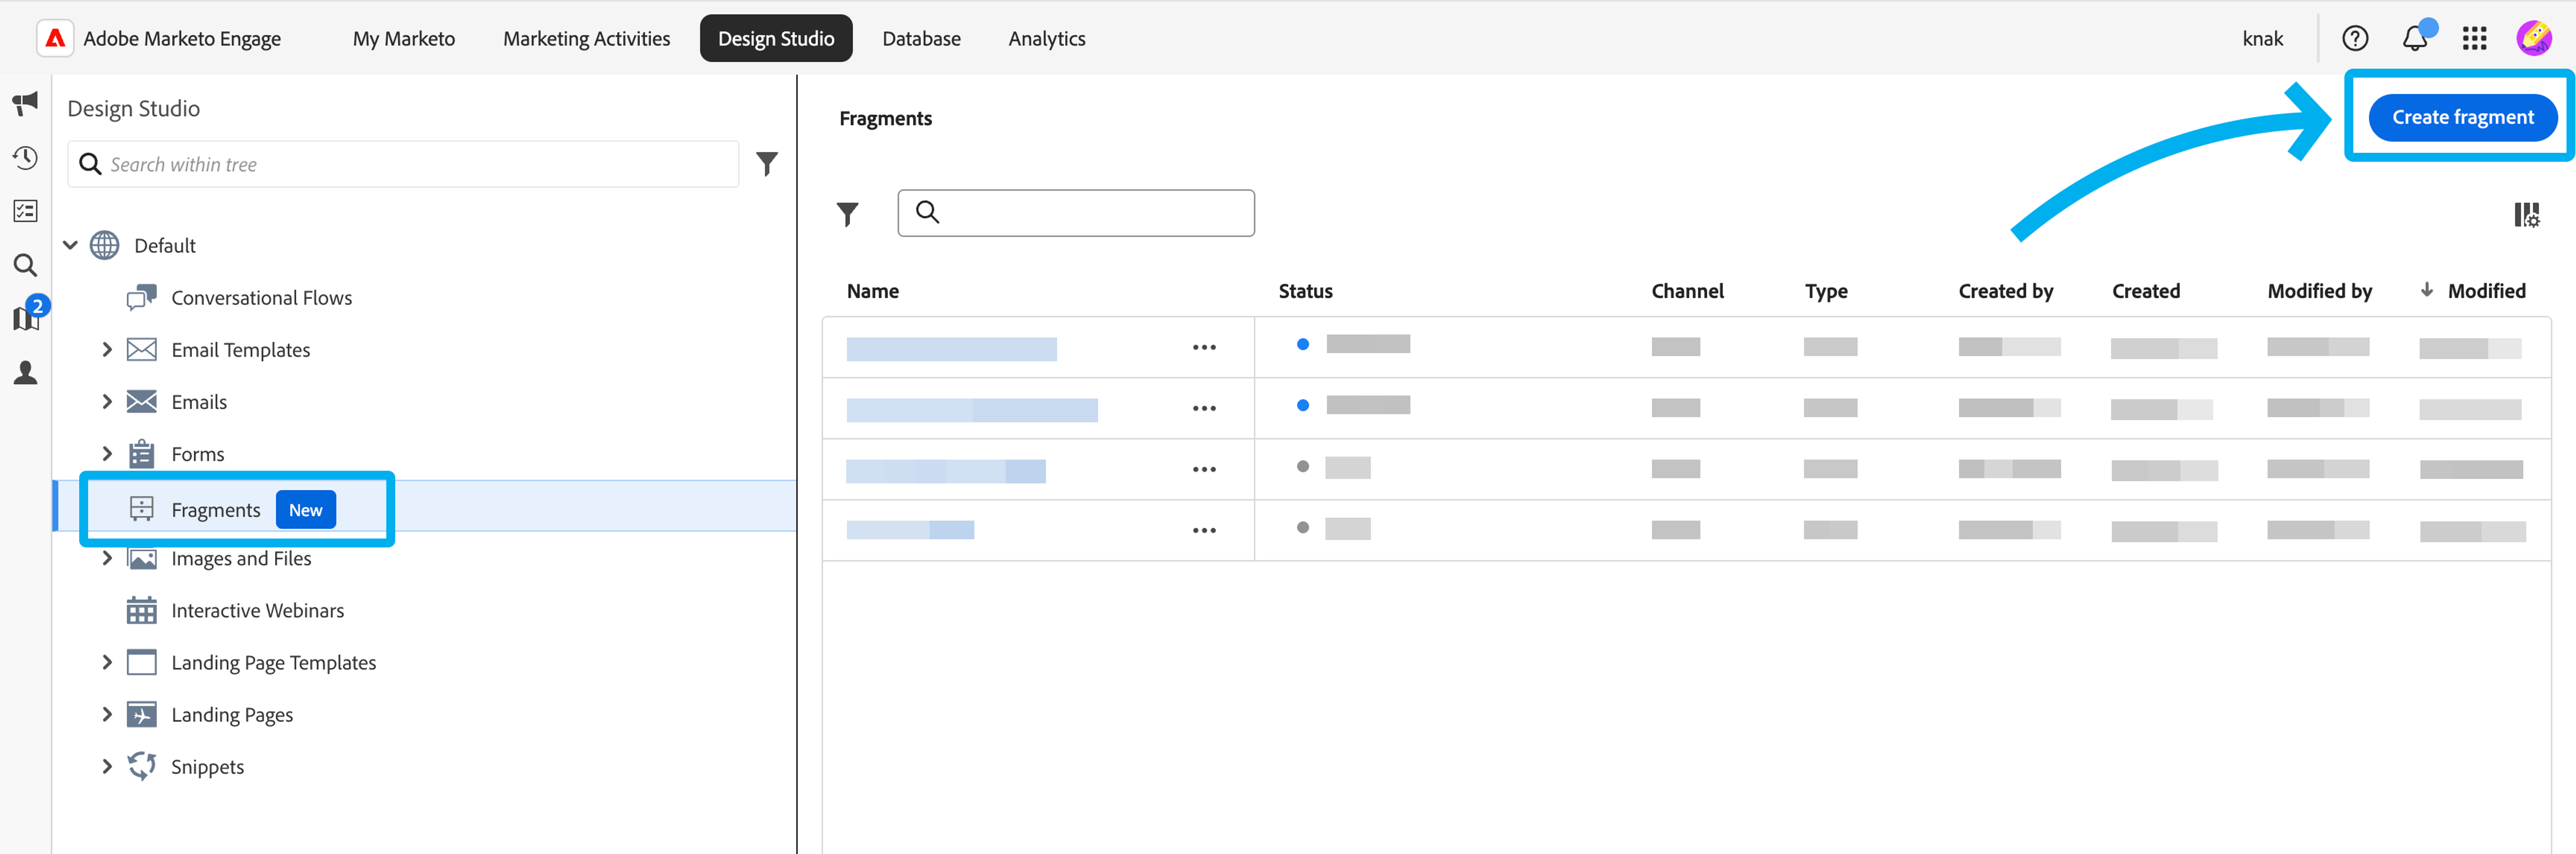This screenshot has height=854, width=2576.
Task: Open the notifications bell icon
Action: 2415,39
